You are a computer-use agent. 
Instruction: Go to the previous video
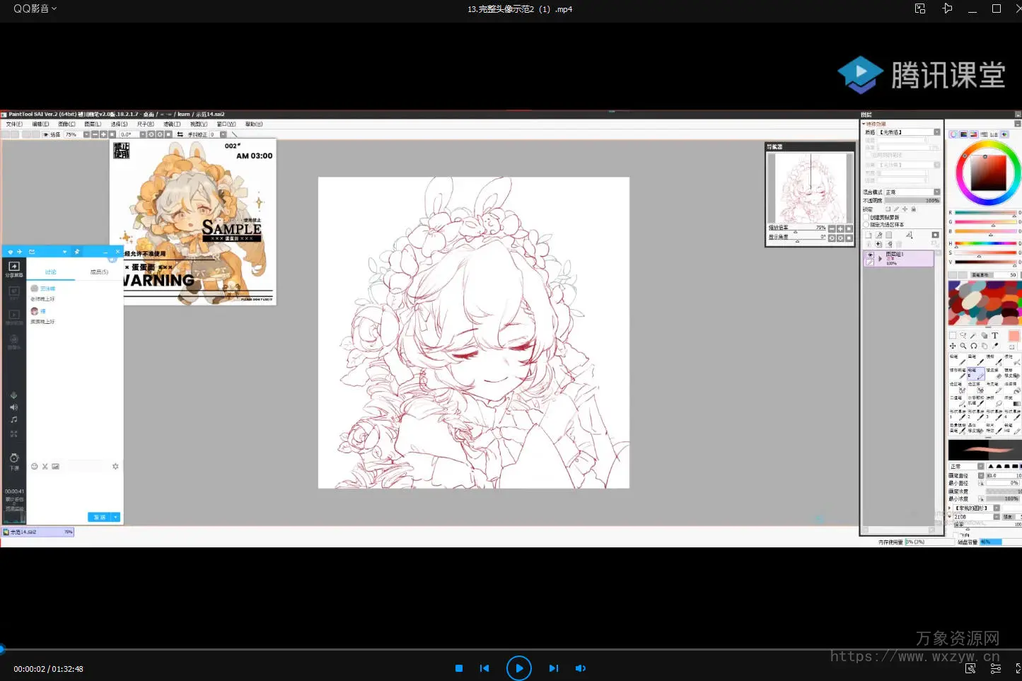click(484, 668)
